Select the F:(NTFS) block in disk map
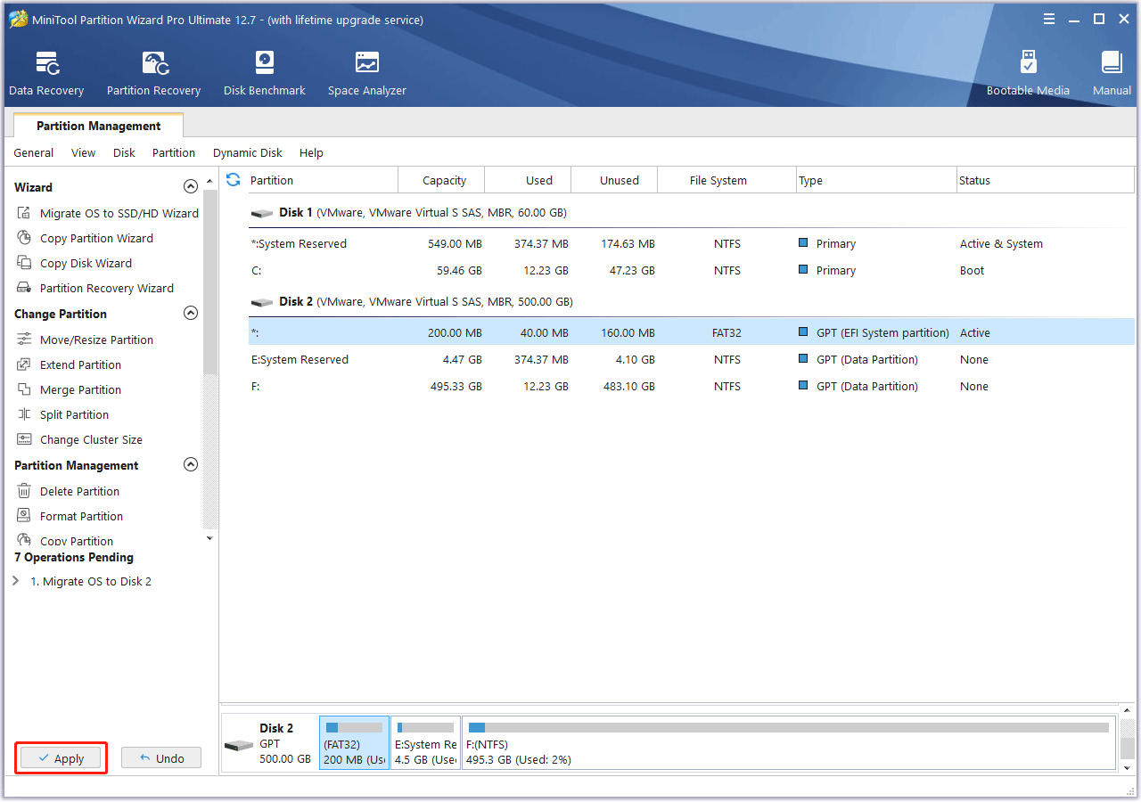The height and width of the screenshot is (802, 1141). (x=788, y=744)
